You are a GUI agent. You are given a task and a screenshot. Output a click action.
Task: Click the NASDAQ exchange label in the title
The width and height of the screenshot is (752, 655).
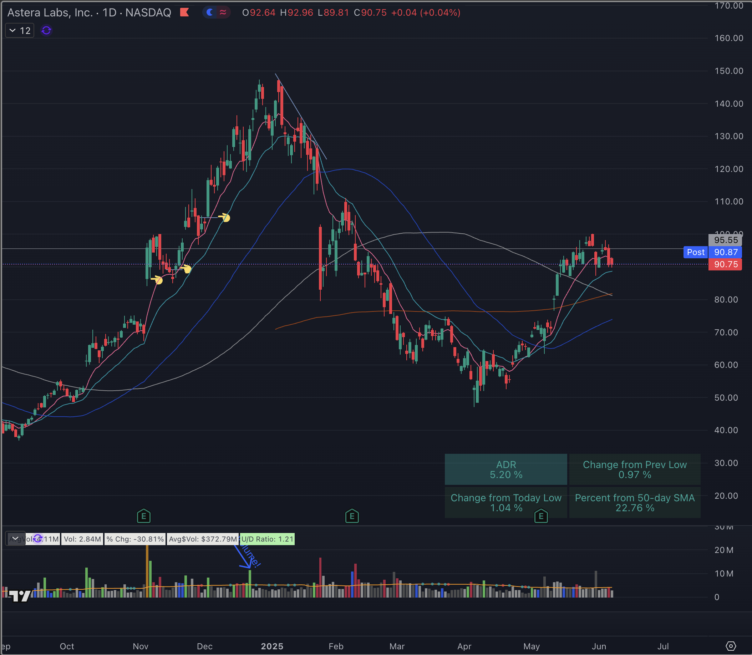[x=148, y=12]
